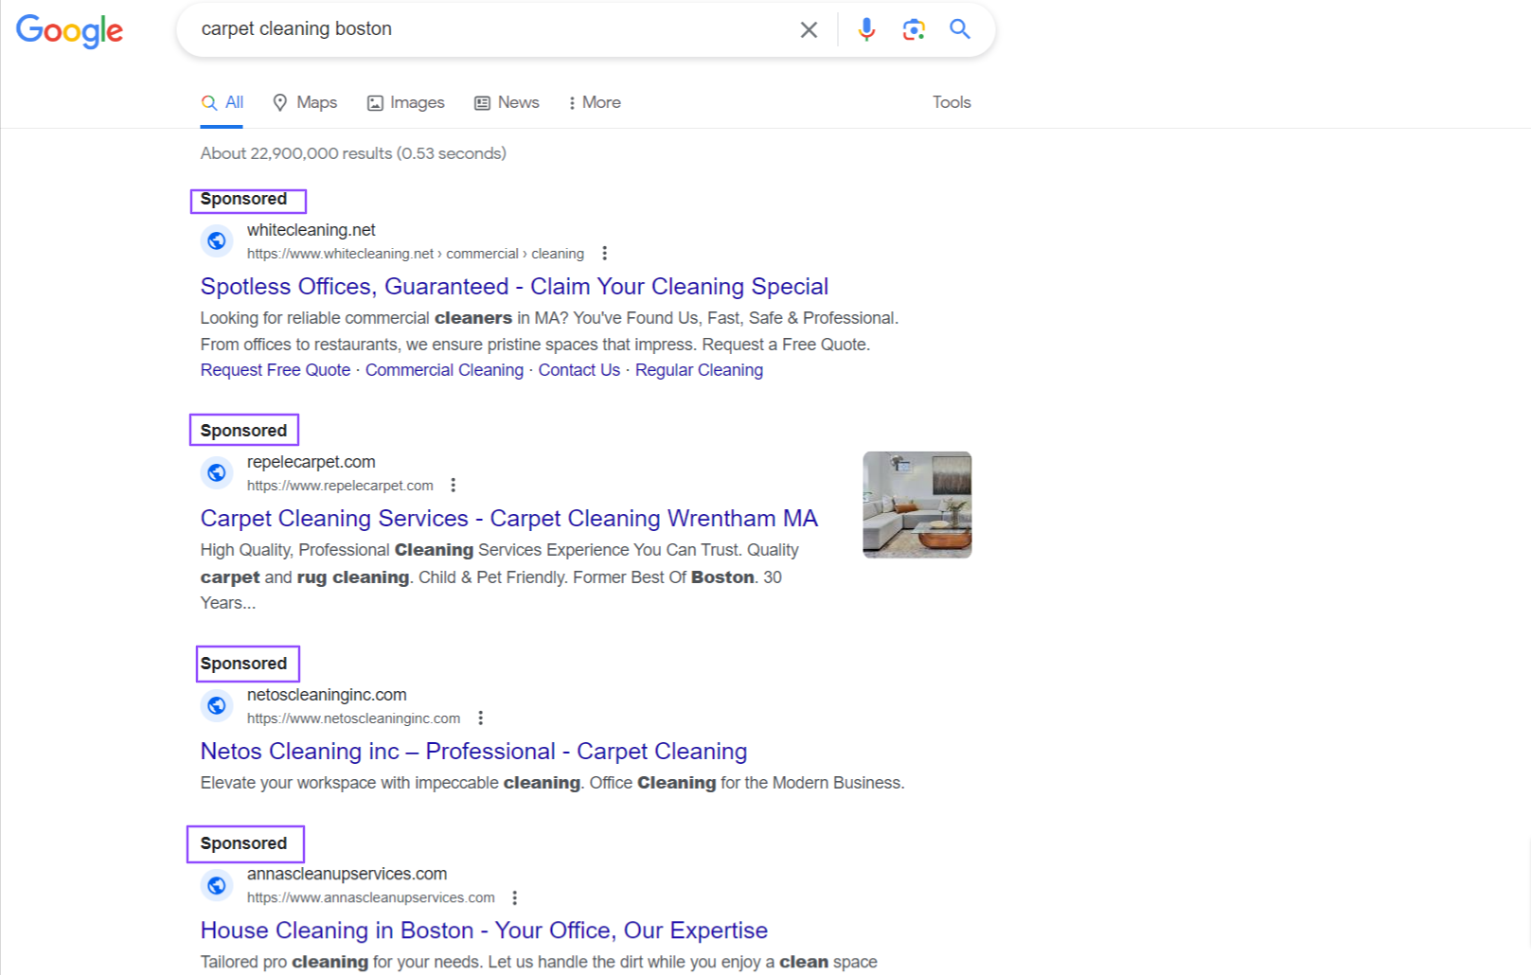Open the three-dot menu for repelecarpet.com result
This screenshot has width=1531, height=975.
coord(454,484)
